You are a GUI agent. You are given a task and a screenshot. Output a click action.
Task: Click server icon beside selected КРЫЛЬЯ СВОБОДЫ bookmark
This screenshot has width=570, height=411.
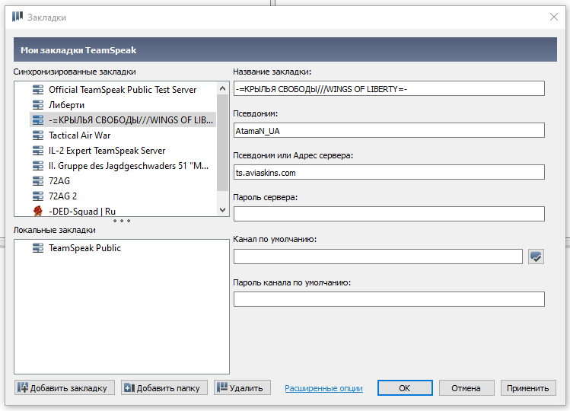(38, 120)
